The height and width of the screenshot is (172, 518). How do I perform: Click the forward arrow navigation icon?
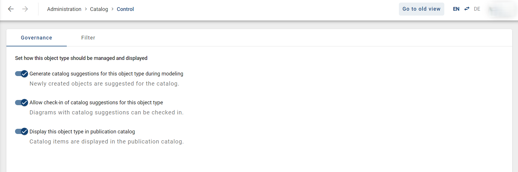coord(25,9)
